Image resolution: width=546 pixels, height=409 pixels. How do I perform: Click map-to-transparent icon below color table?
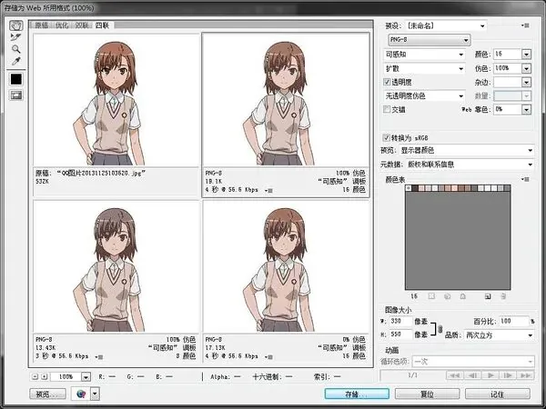(431, 296)
